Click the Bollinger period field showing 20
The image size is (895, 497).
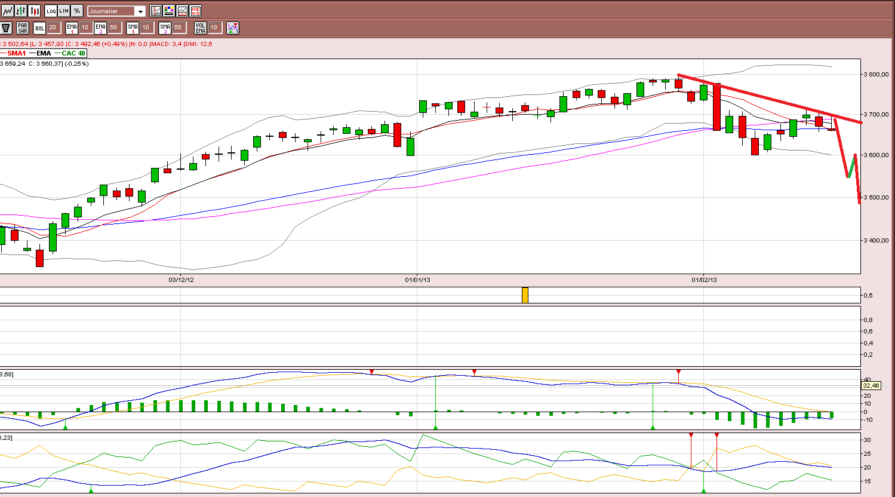(54, 27)
